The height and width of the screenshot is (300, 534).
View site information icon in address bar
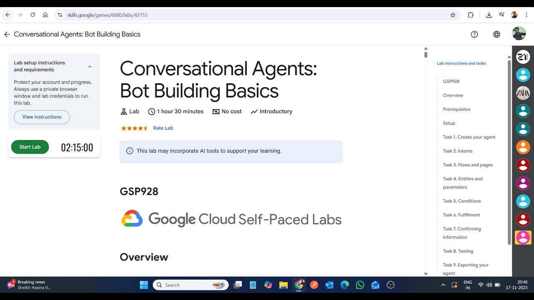60,15
